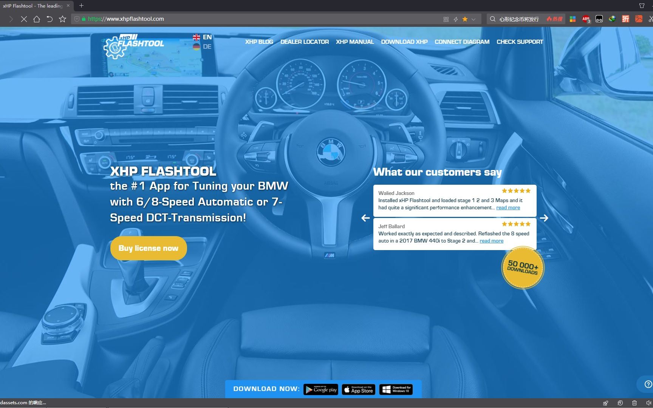
Task: Click the App Store download badge
Action: pos(359,389)
